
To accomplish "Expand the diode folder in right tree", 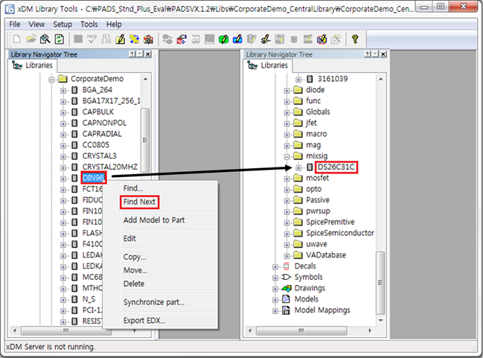I will coord(287,91).
